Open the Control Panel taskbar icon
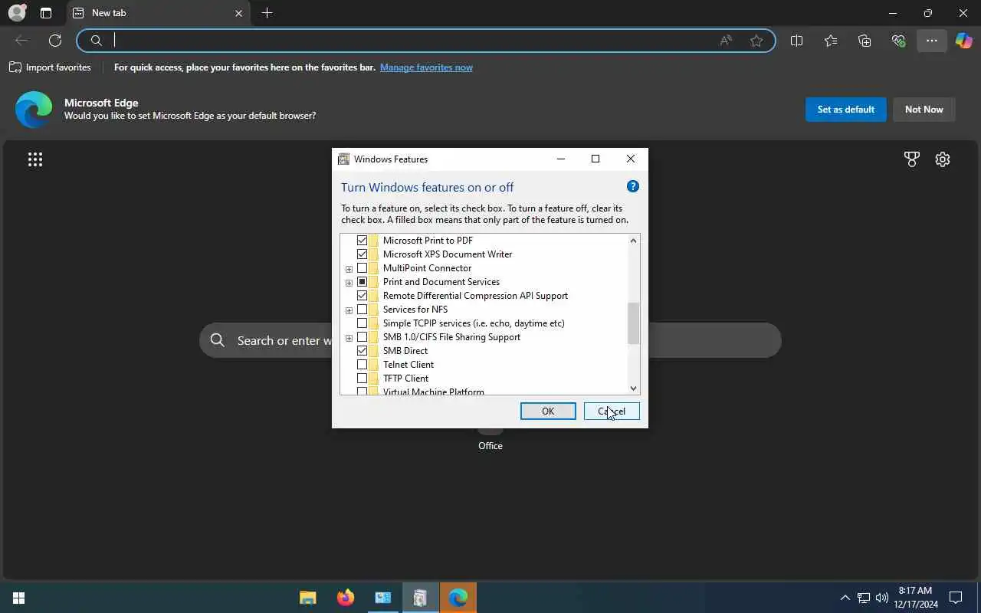The height and width of the screenshot is (613, 981). (x=383, y=598)
